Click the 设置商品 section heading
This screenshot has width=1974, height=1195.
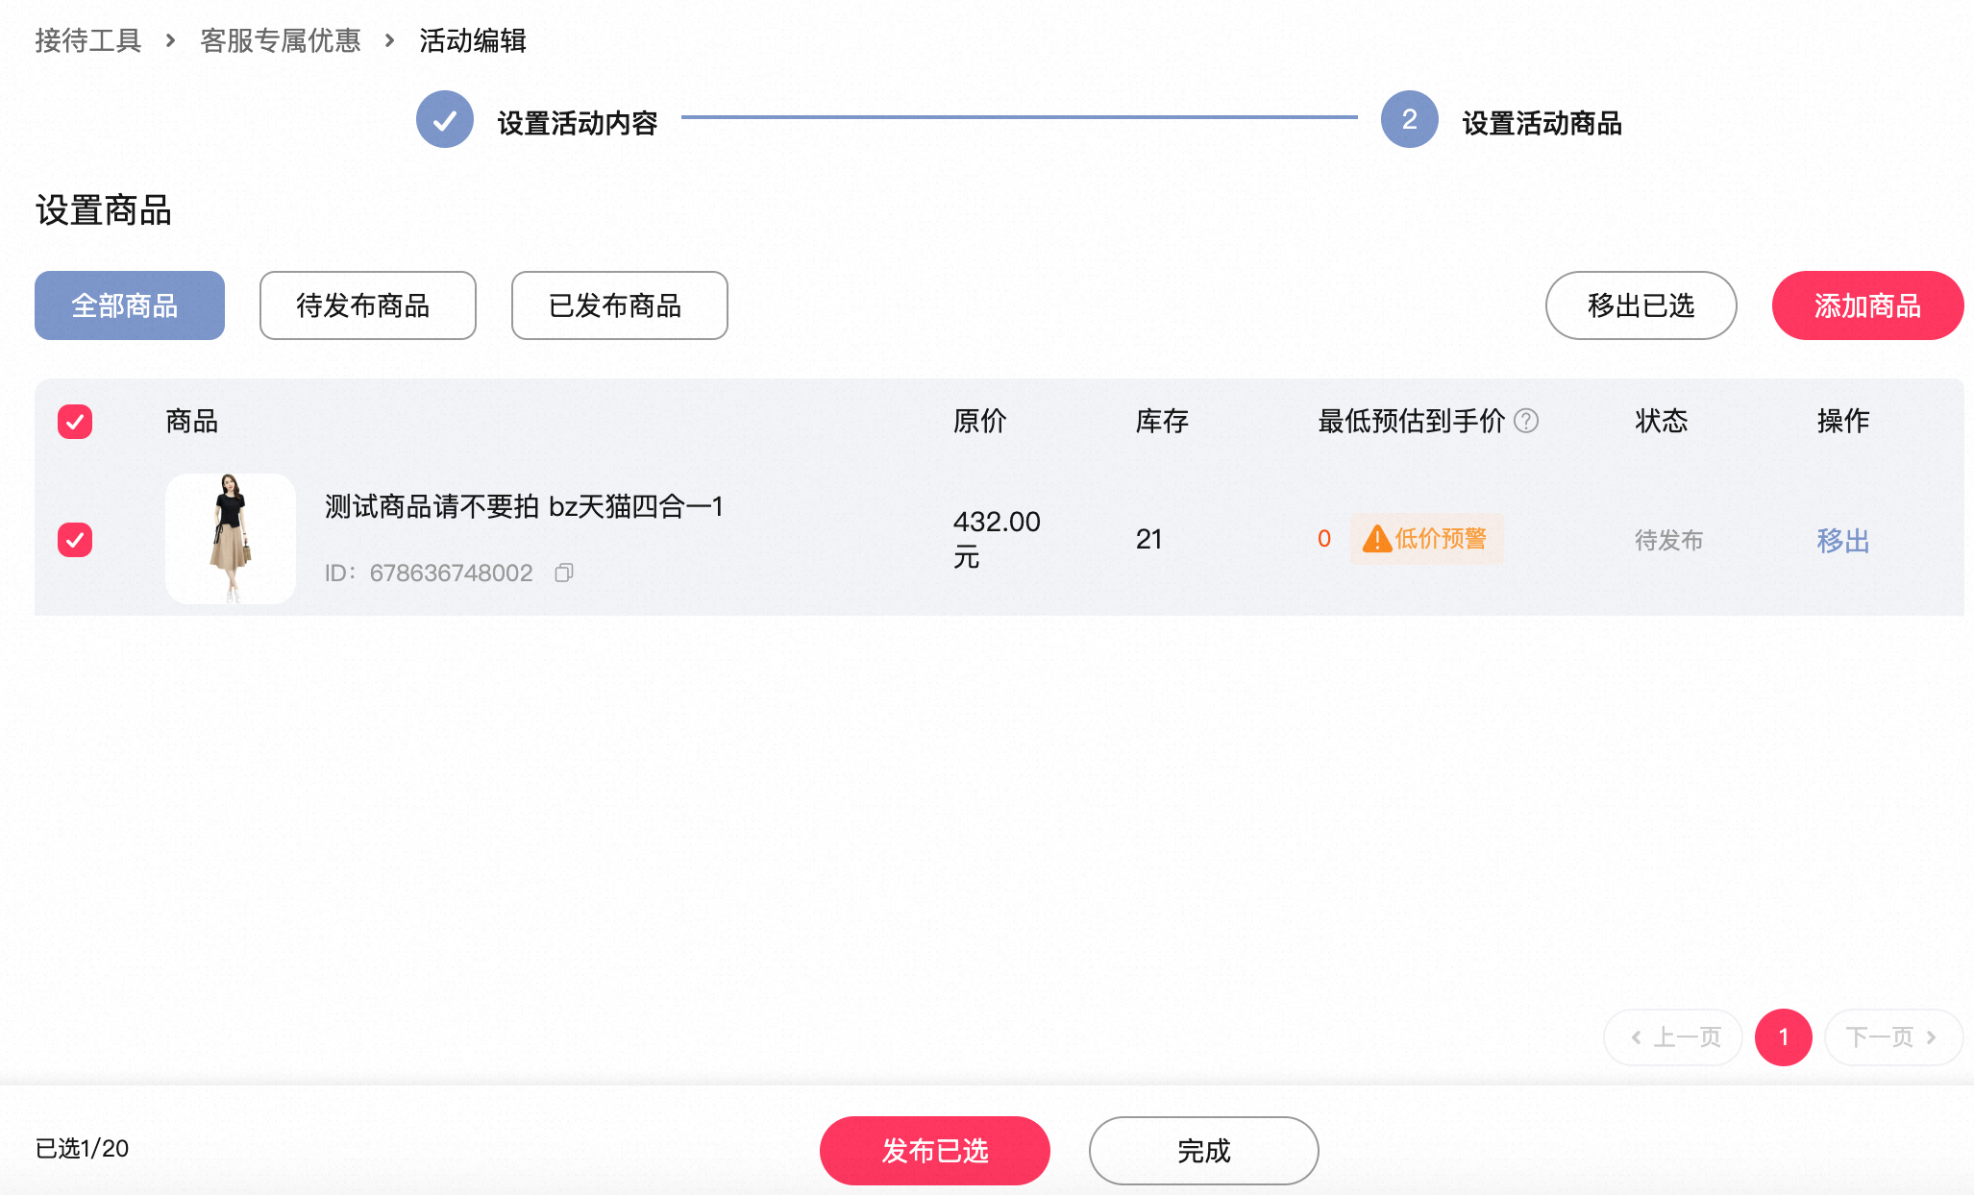pyautogui.click(x=104, y=210)
